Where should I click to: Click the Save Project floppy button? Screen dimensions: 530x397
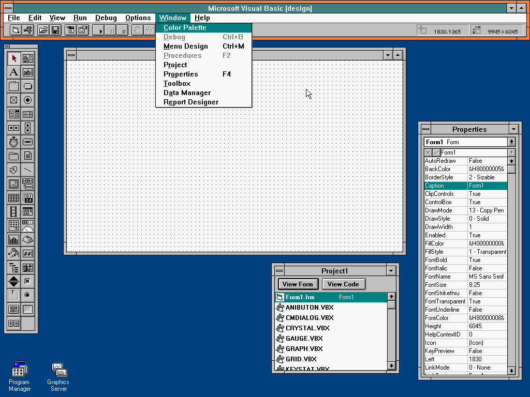coord(55,30)
